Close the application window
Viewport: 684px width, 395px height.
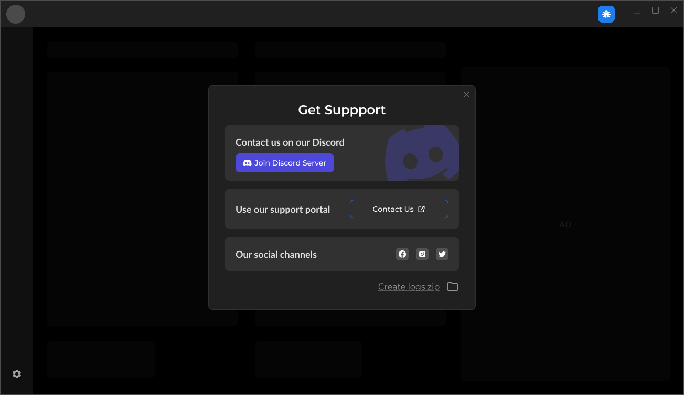674,10
